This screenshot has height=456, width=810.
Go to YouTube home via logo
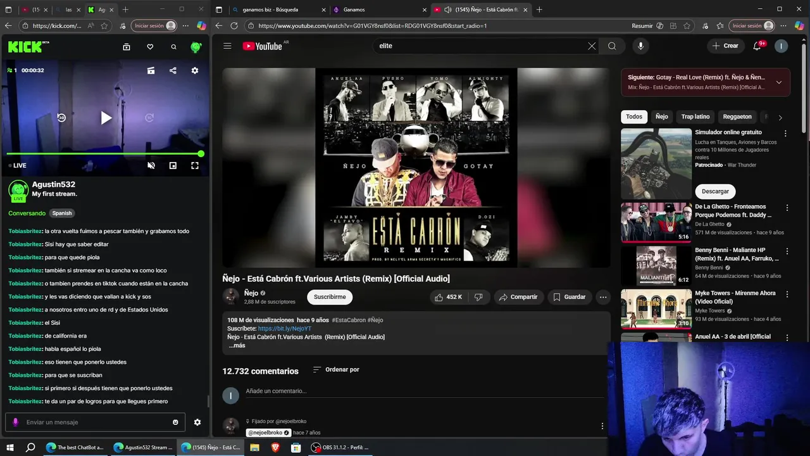tap(263, 46)
